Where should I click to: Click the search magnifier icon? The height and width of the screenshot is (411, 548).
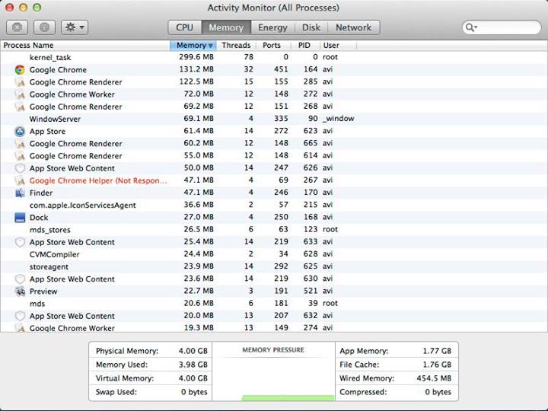471,27
